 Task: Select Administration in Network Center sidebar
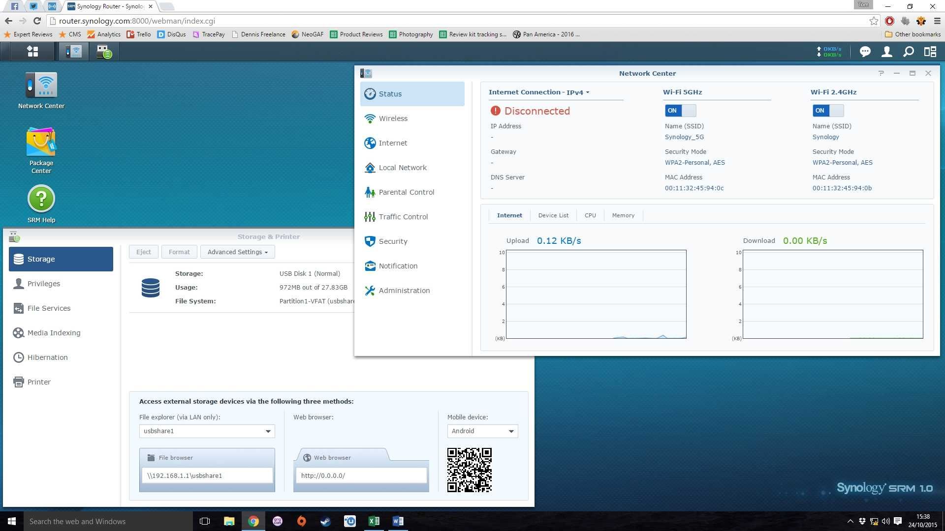(412, 291)
